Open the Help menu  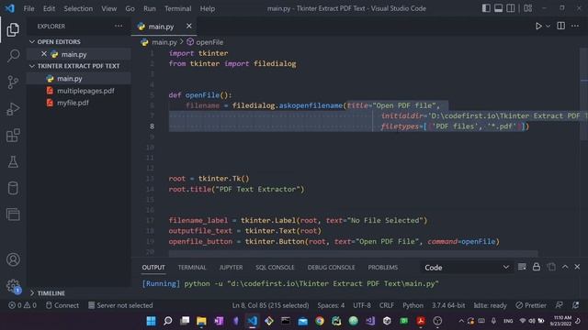coord(208,8)
